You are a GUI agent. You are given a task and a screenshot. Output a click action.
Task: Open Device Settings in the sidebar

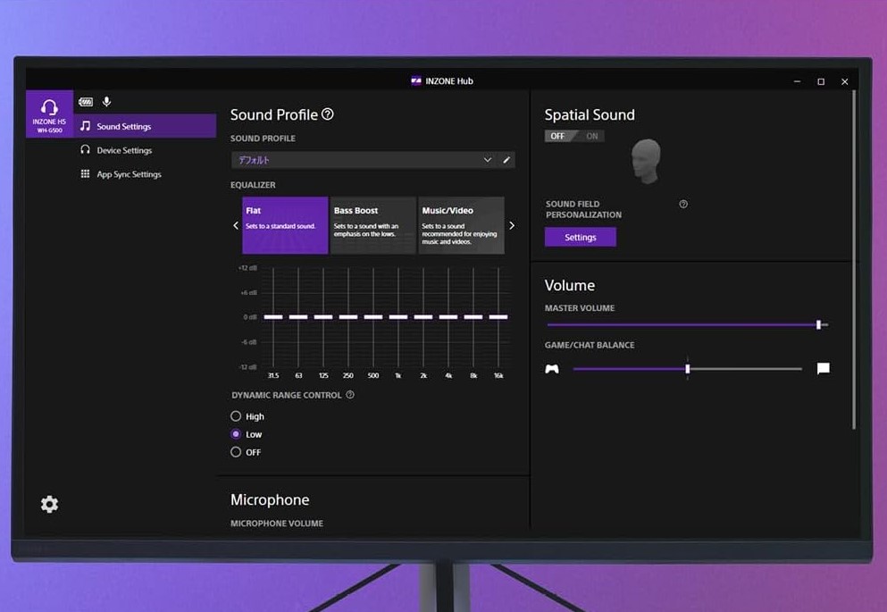124,150
